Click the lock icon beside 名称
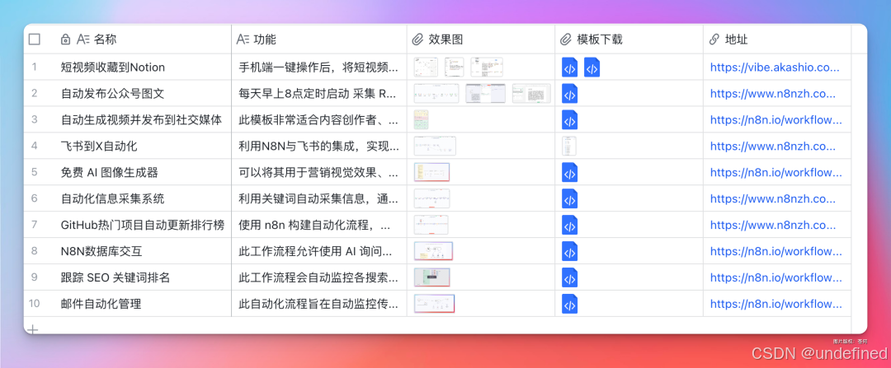The height and width of the screenshot is (368, 891). [65, 40]
